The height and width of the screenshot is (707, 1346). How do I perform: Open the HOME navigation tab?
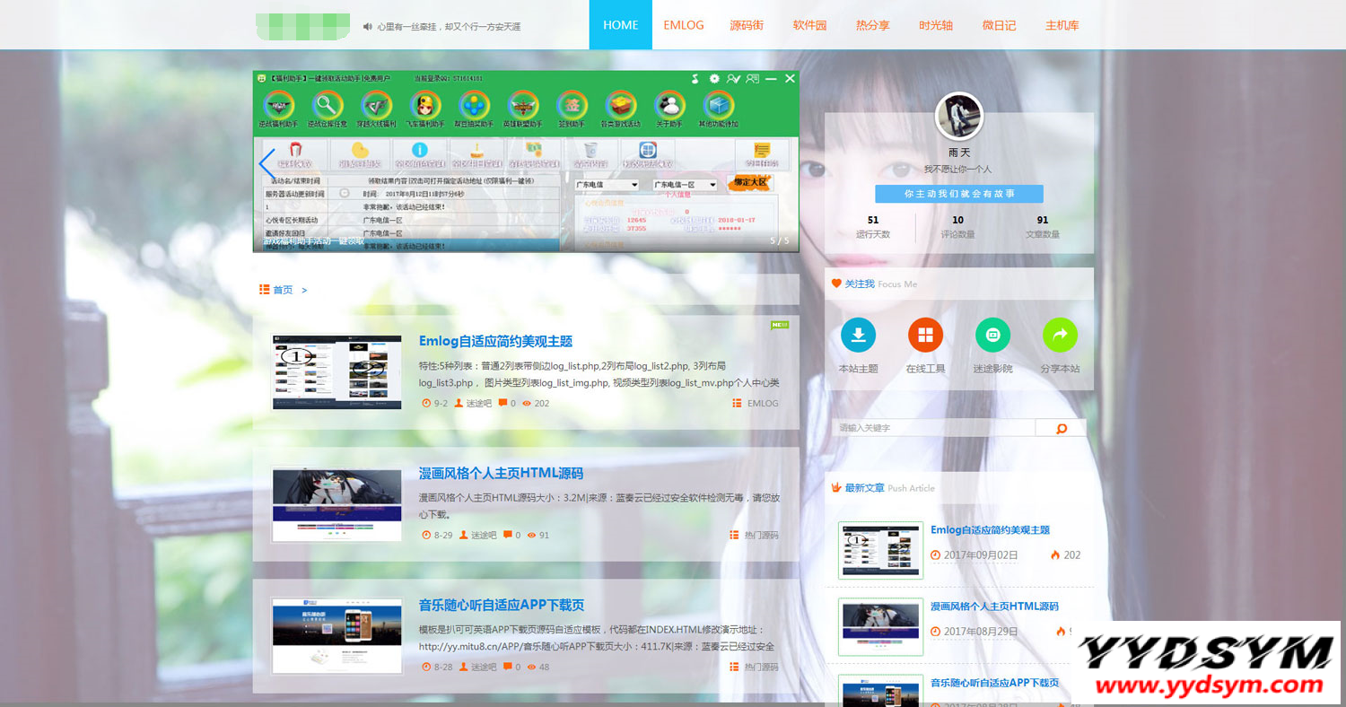[x=620, y=25]
